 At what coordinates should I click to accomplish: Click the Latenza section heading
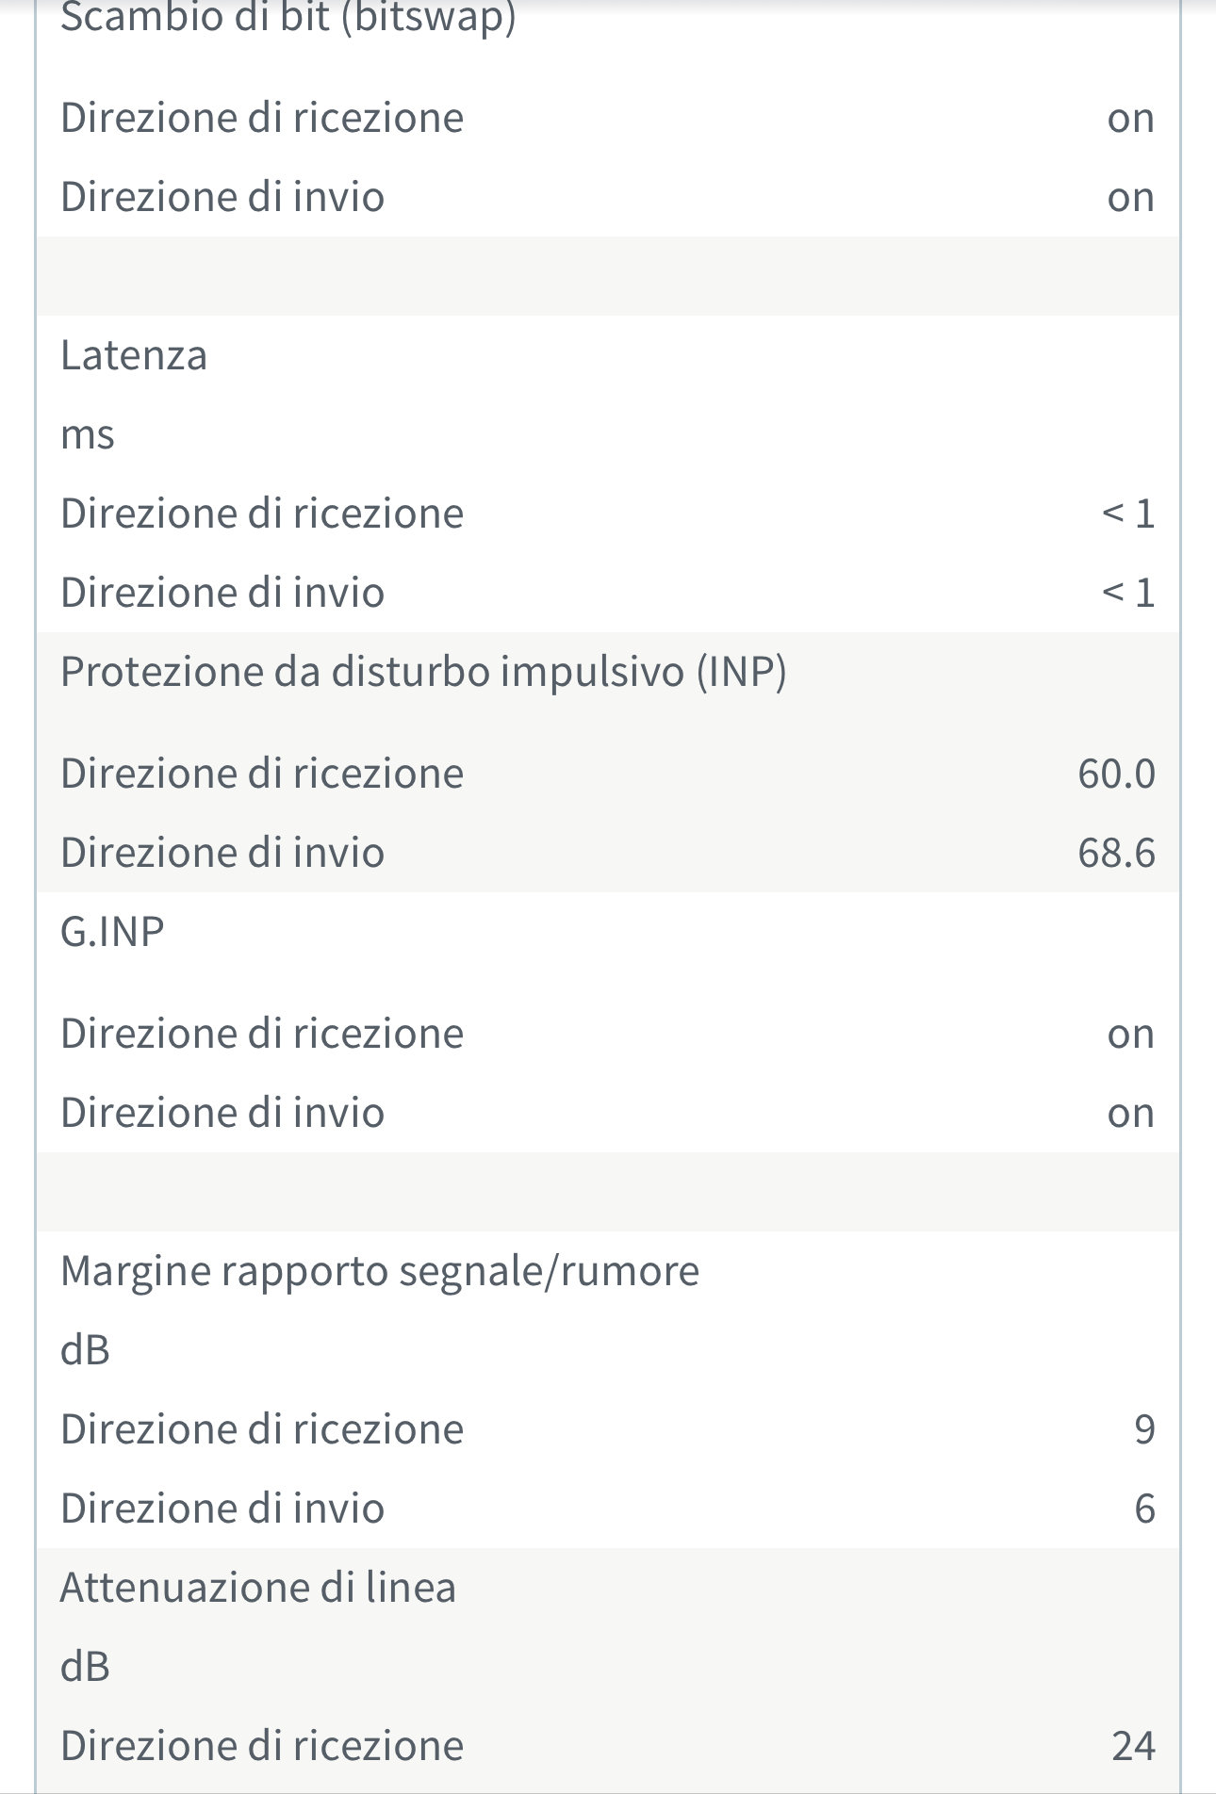134,356
